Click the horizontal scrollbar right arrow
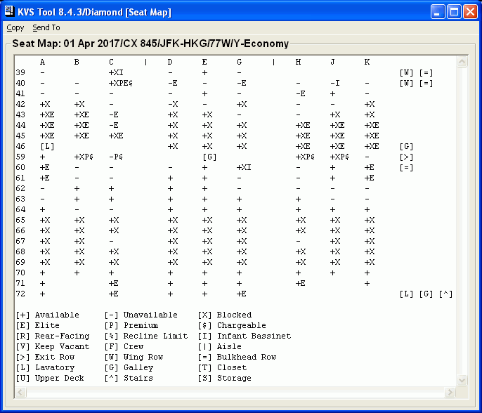 450,392
